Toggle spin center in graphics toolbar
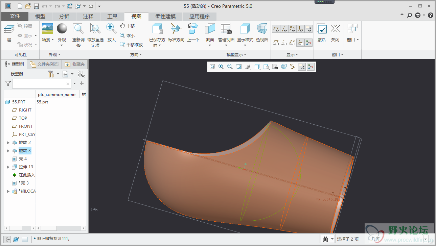 311,67
